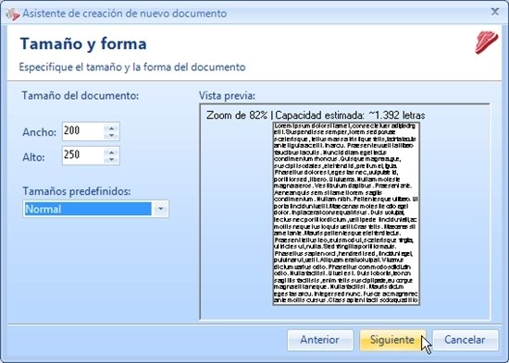509x363 pixels.
Task: Increase the Ancho value with up arrow
Action: pyautogui.click(x=112, y=128)
